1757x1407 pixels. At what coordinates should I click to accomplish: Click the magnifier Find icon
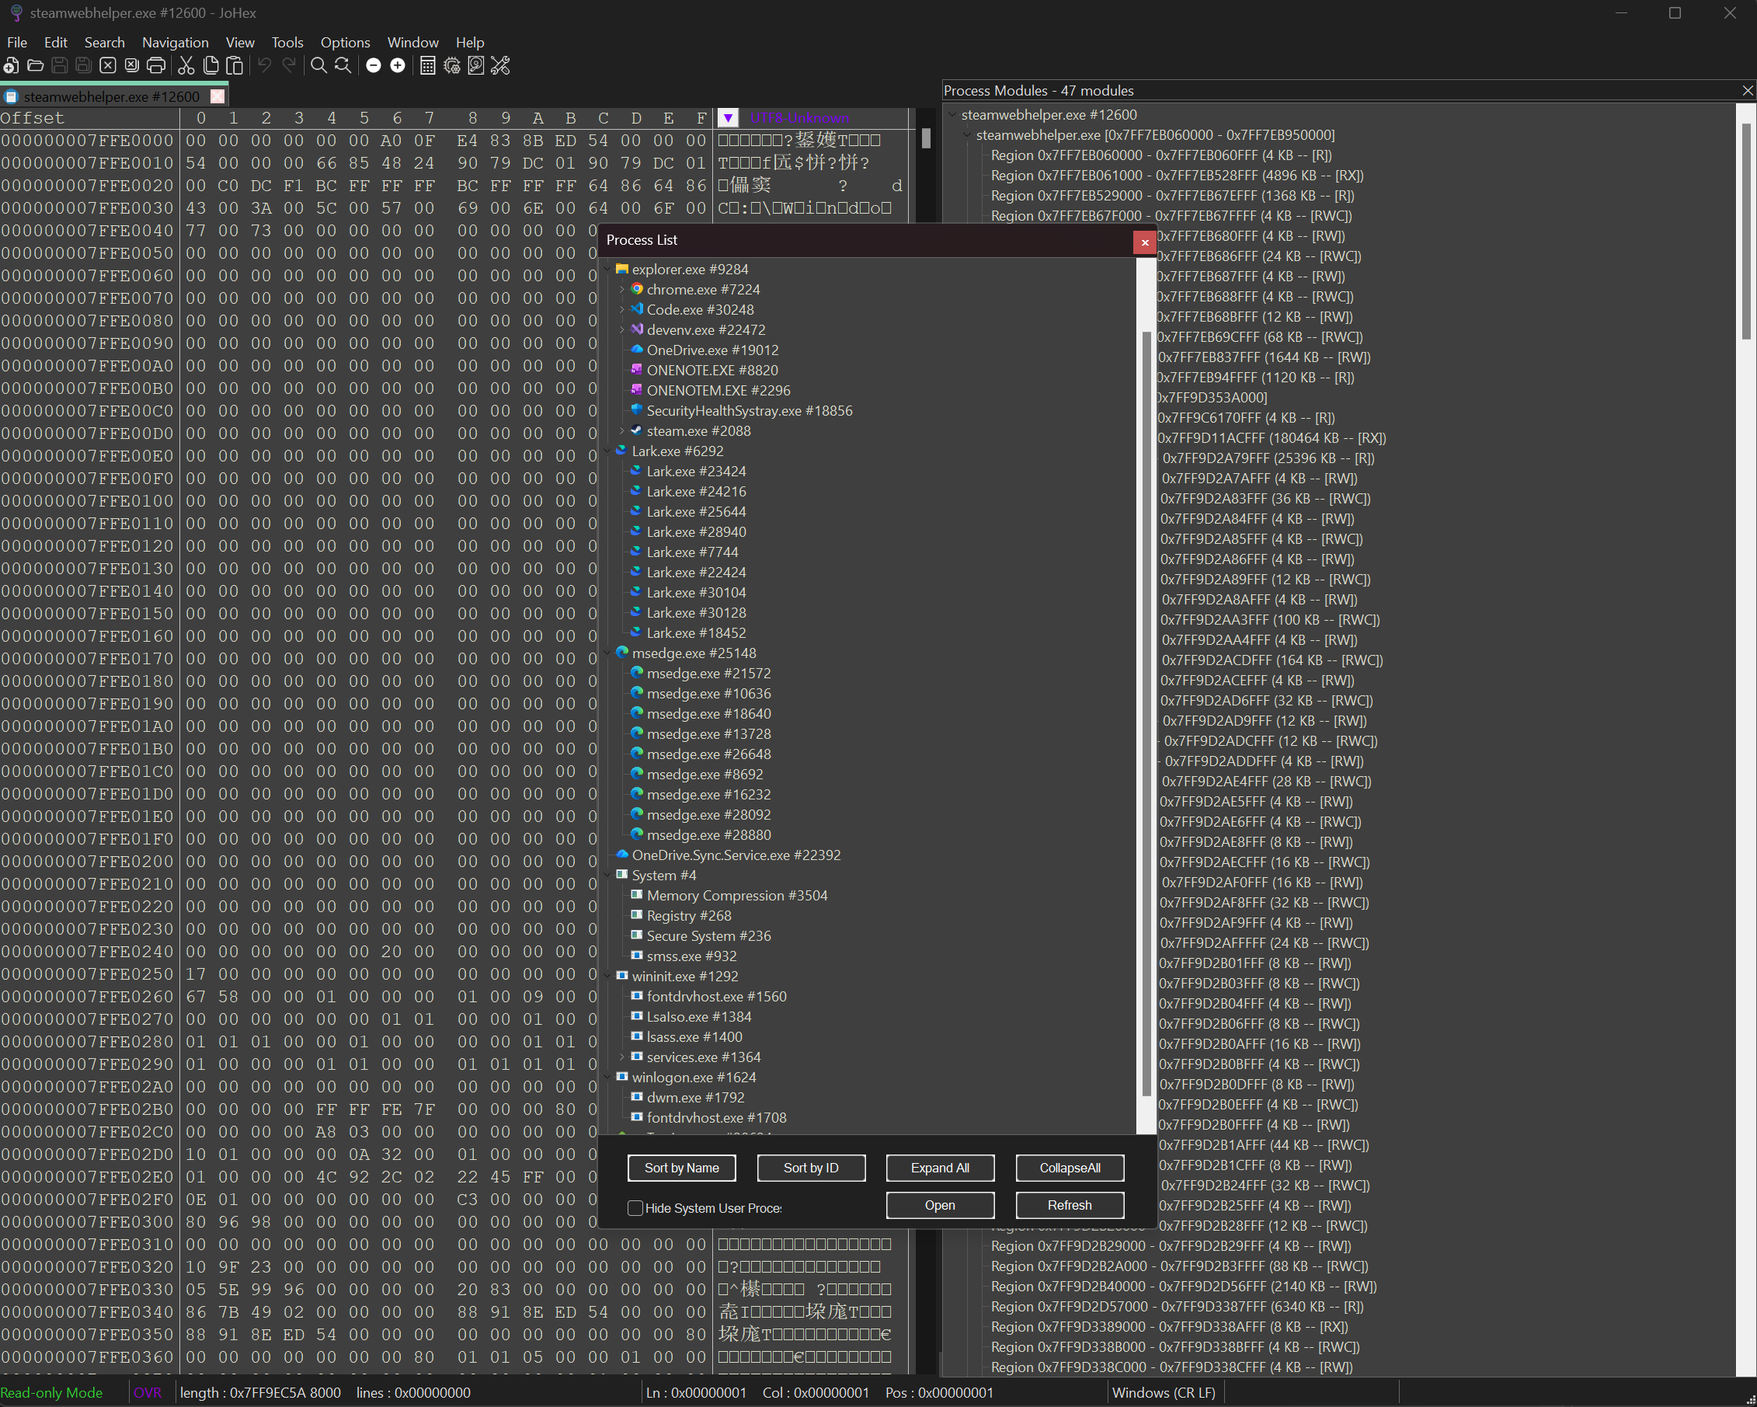click(x=318, y=66)
